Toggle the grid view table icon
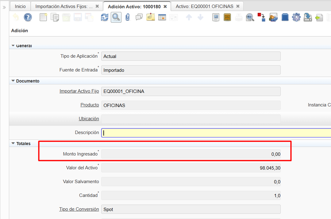The image size is (331, 219). pos(162,17)
